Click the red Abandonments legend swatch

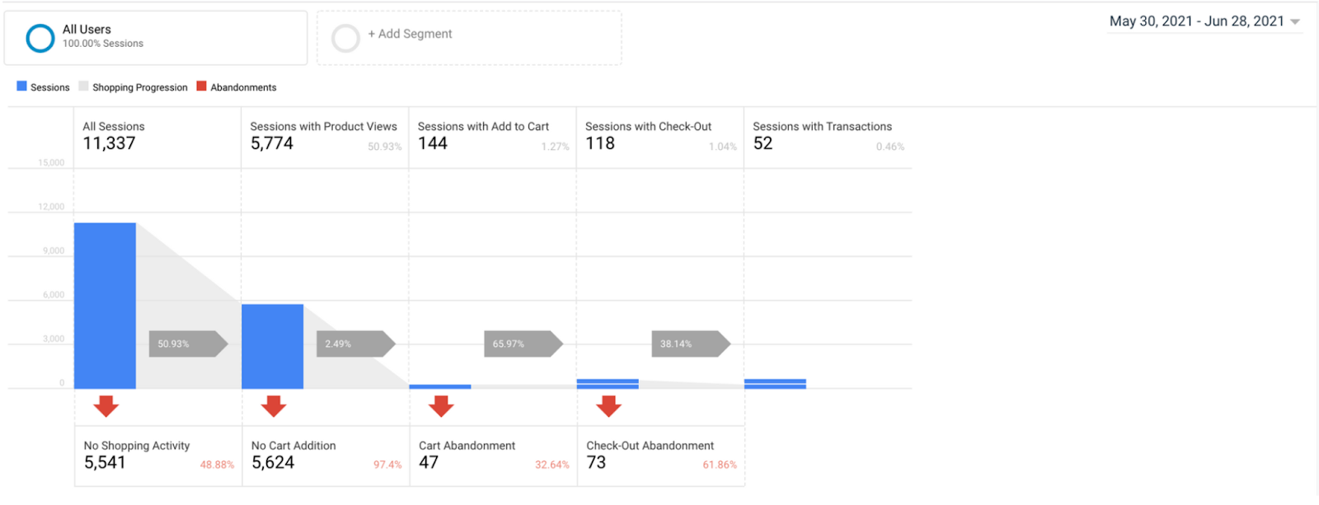pyautogui.click(x=201, y=87)
